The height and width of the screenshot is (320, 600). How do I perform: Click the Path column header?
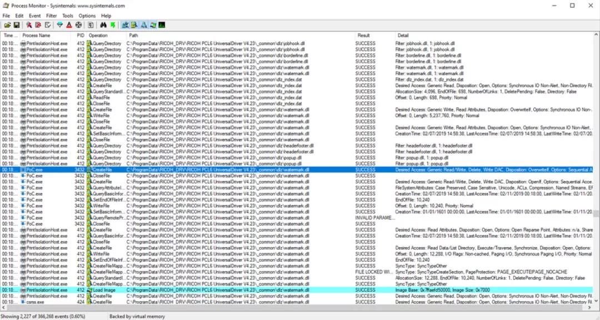coord(241,35)
